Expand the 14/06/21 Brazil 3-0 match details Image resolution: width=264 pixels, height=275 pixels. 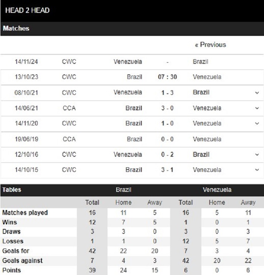tap(257, 108)
